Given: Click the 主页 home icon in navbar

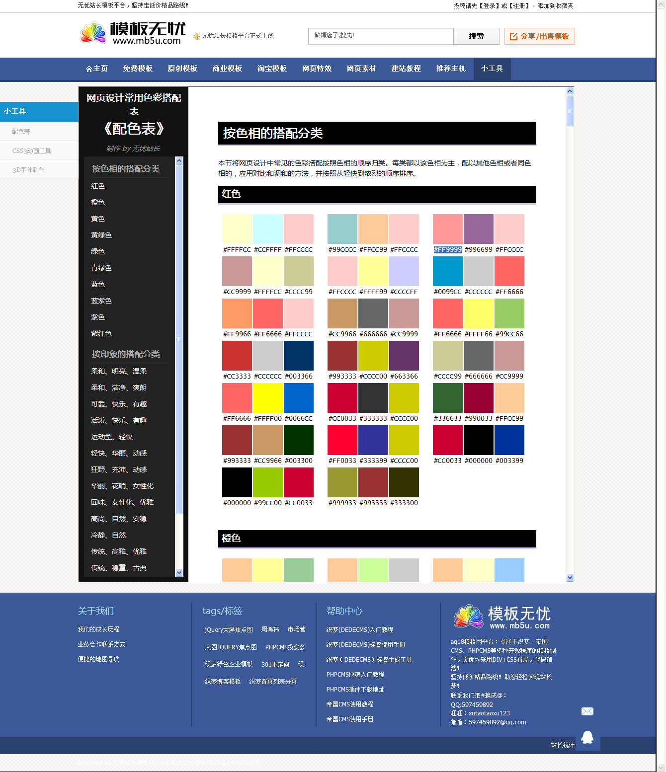Looking at the screenshot, I should (89, 69).
